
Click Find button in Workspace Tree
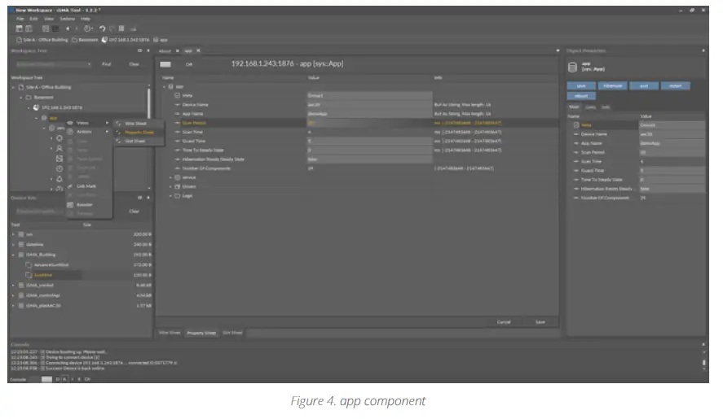[107, 64]
